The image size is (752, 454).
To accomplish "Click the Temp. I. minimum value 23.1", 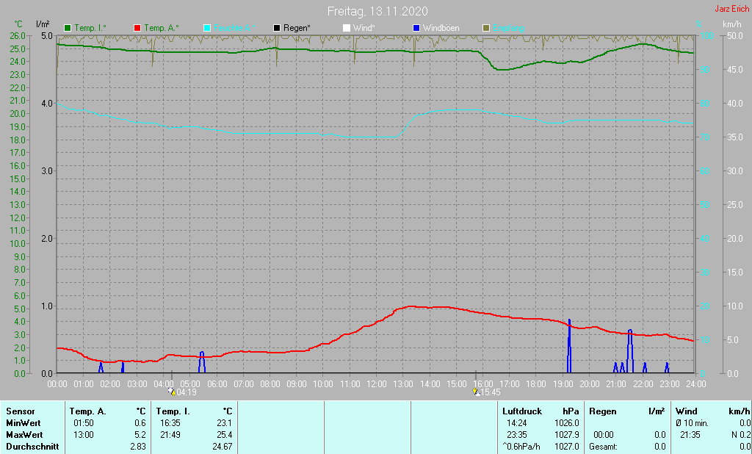I will (225, 423).
